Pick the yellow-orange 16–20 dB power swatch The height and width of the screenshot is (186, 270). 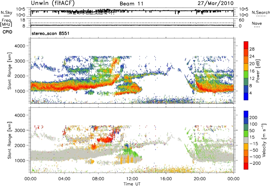click(x=246, y=67)
